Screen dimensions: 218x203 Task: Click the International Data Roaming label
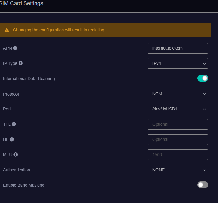tap(29, 79)
